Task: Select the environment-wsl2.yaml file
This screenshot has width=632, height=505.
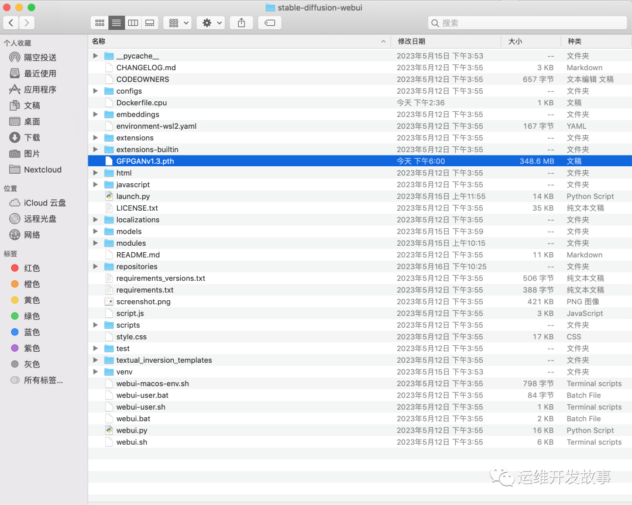Action: click(x=359, y=126)
